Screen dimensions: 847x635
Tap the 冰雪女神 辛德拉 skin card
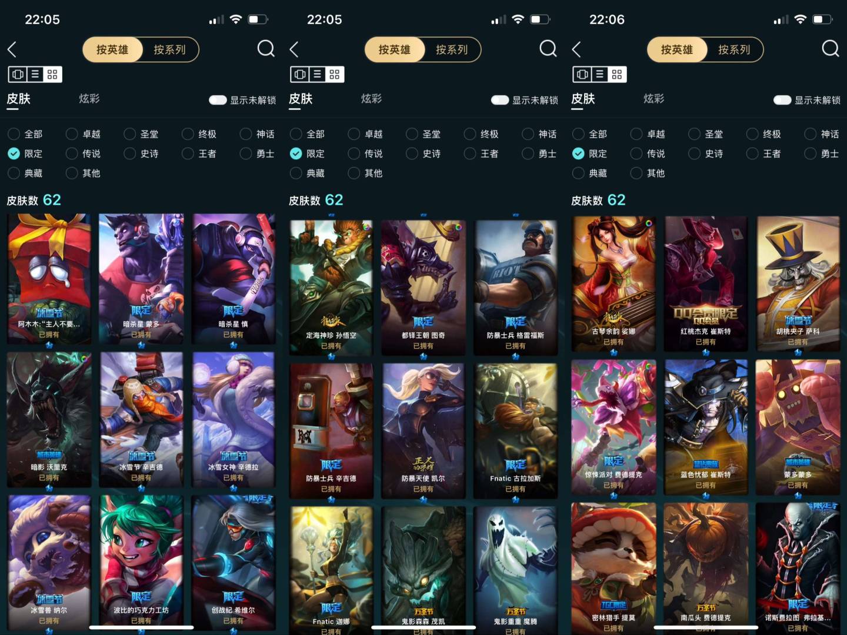[x=234, y=419]
